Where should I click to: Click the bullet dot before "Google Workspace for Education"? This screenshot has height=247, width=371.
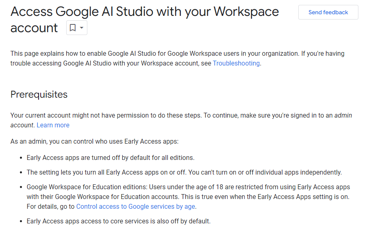[20, 187]
